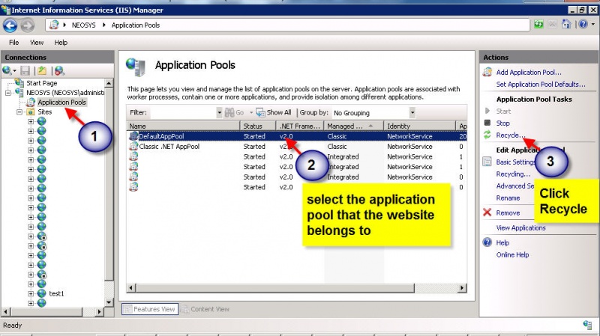The width and height of the screenshot is (600, 336).
Task: Click View Applications link
Action: [x=520, y=227]
